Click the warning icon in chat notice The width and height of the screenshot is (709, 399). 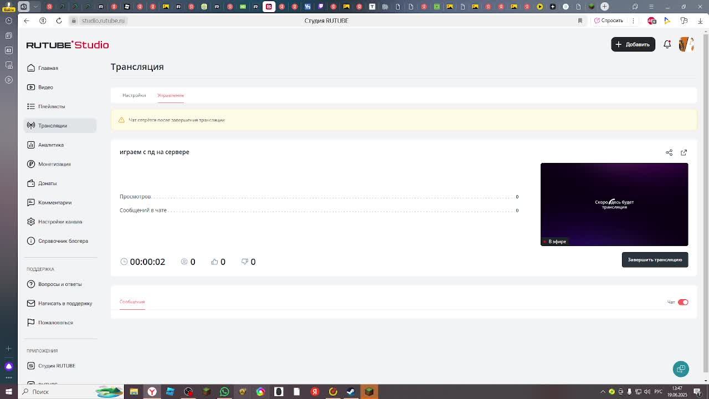pyautogui.click(x=121, y=120)
